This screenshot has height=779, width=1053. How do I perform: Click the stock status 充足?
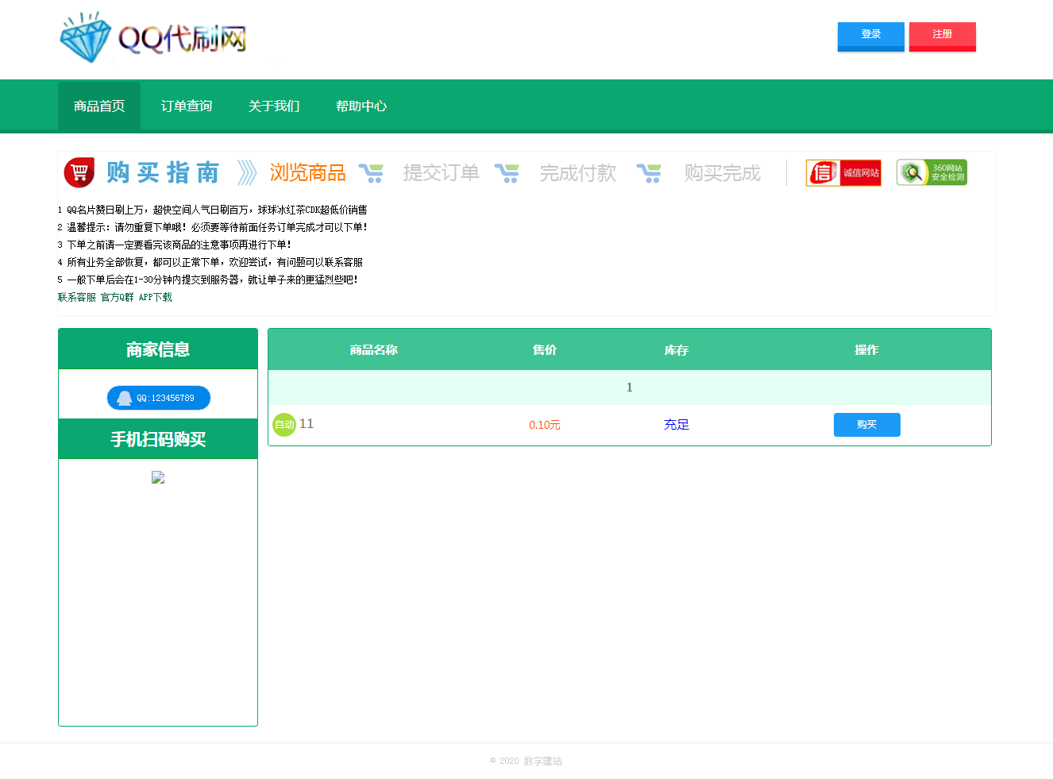tap(677, 425)
